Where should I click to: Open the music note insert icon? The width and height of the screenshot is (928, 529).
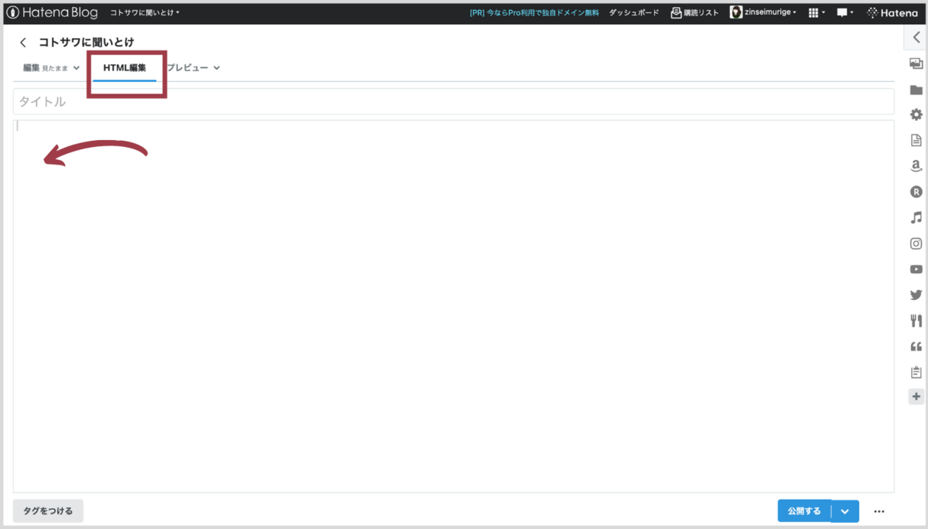[x=916, y=217]
